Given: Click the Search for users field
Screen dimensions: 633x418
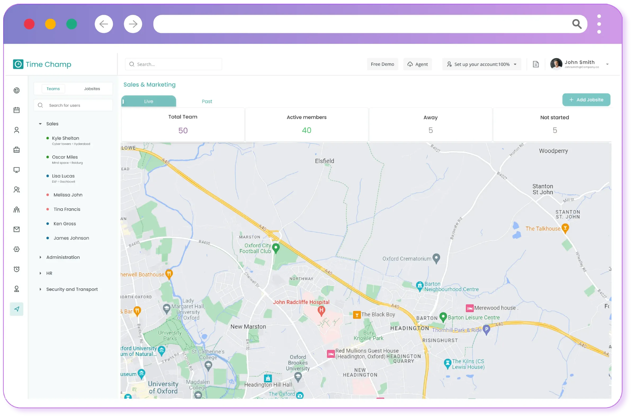Looking at the screenshot, I should [x=73, y=105].
